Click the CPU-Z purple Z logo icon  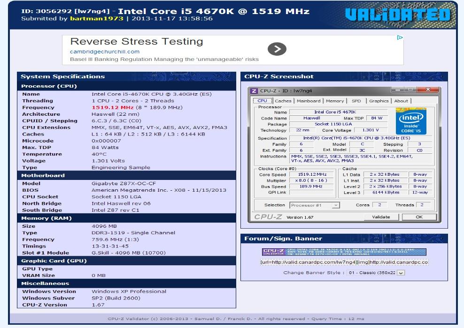254,90
